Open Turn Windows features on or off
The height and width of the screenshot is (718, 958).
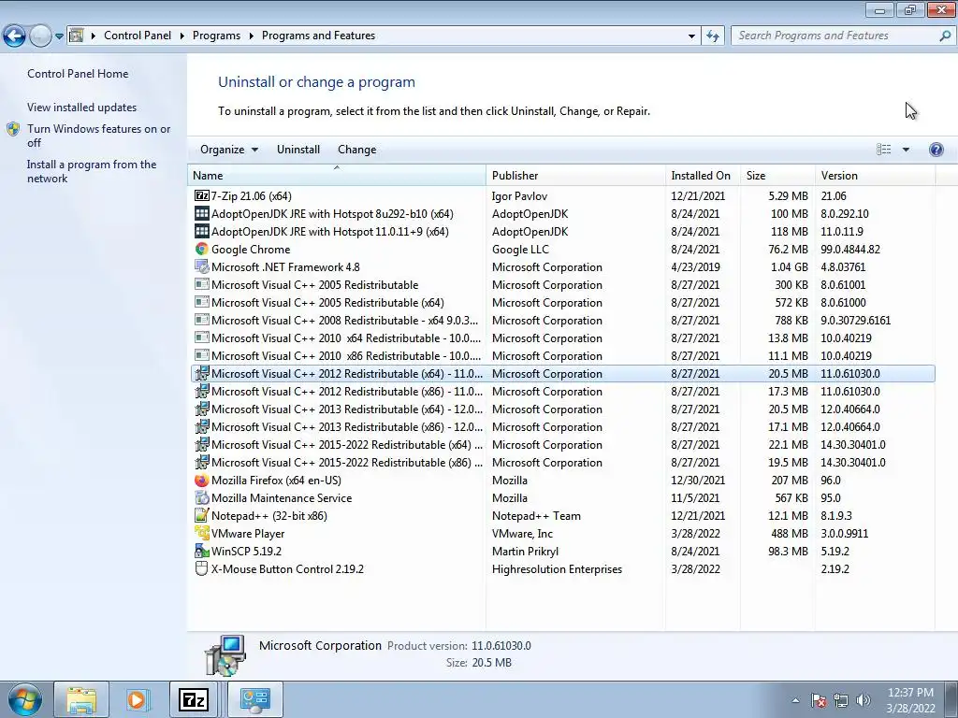98,136
